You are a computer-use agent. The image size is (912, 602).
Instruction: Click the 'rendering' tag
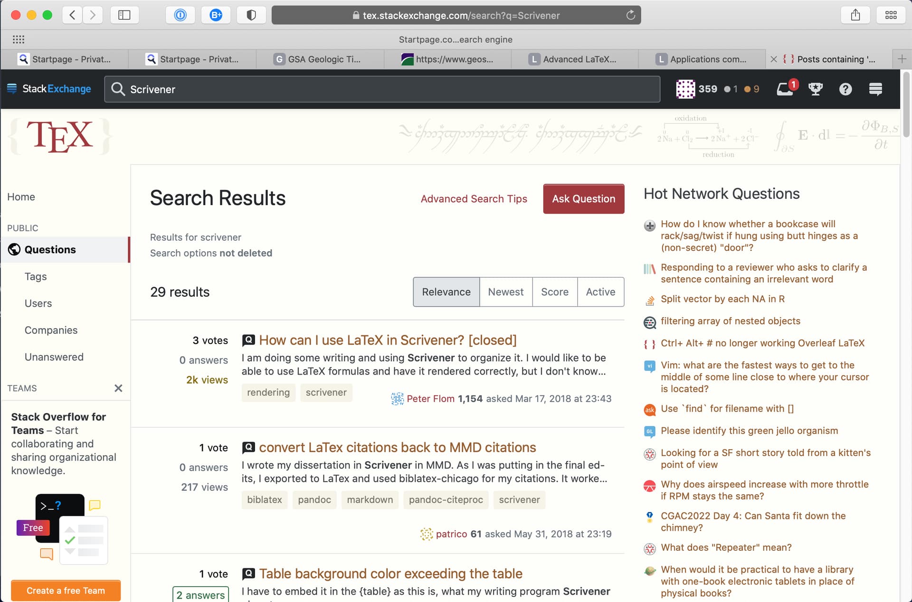coord(268,393)
